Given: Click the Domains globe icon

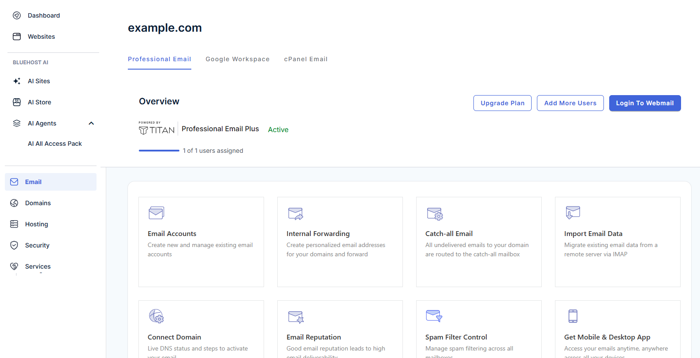Looking at the screenshot, I should (14, 203).
